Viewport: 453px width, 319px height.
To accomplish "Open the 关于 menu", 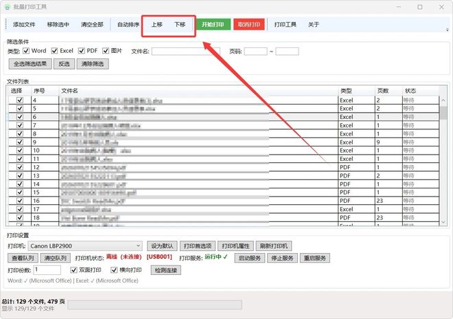I will (314, 25).
